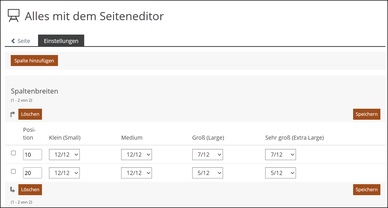388x208 pixels.
Task: Tick the checkbox for position 20 row
Action: (13, 172)
